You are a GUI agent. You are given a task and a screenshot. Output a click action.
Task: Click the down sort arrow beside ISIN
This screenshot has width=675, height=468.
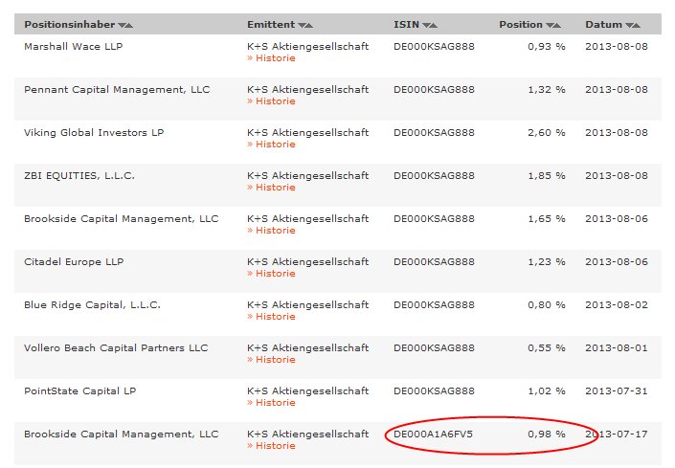(426, 25)
